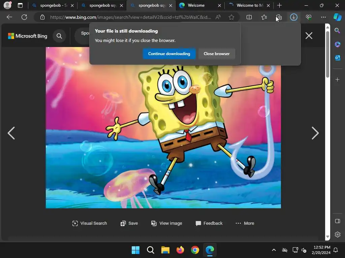
Task: Show the previous image arrow
Action: [x=11, y=133]
